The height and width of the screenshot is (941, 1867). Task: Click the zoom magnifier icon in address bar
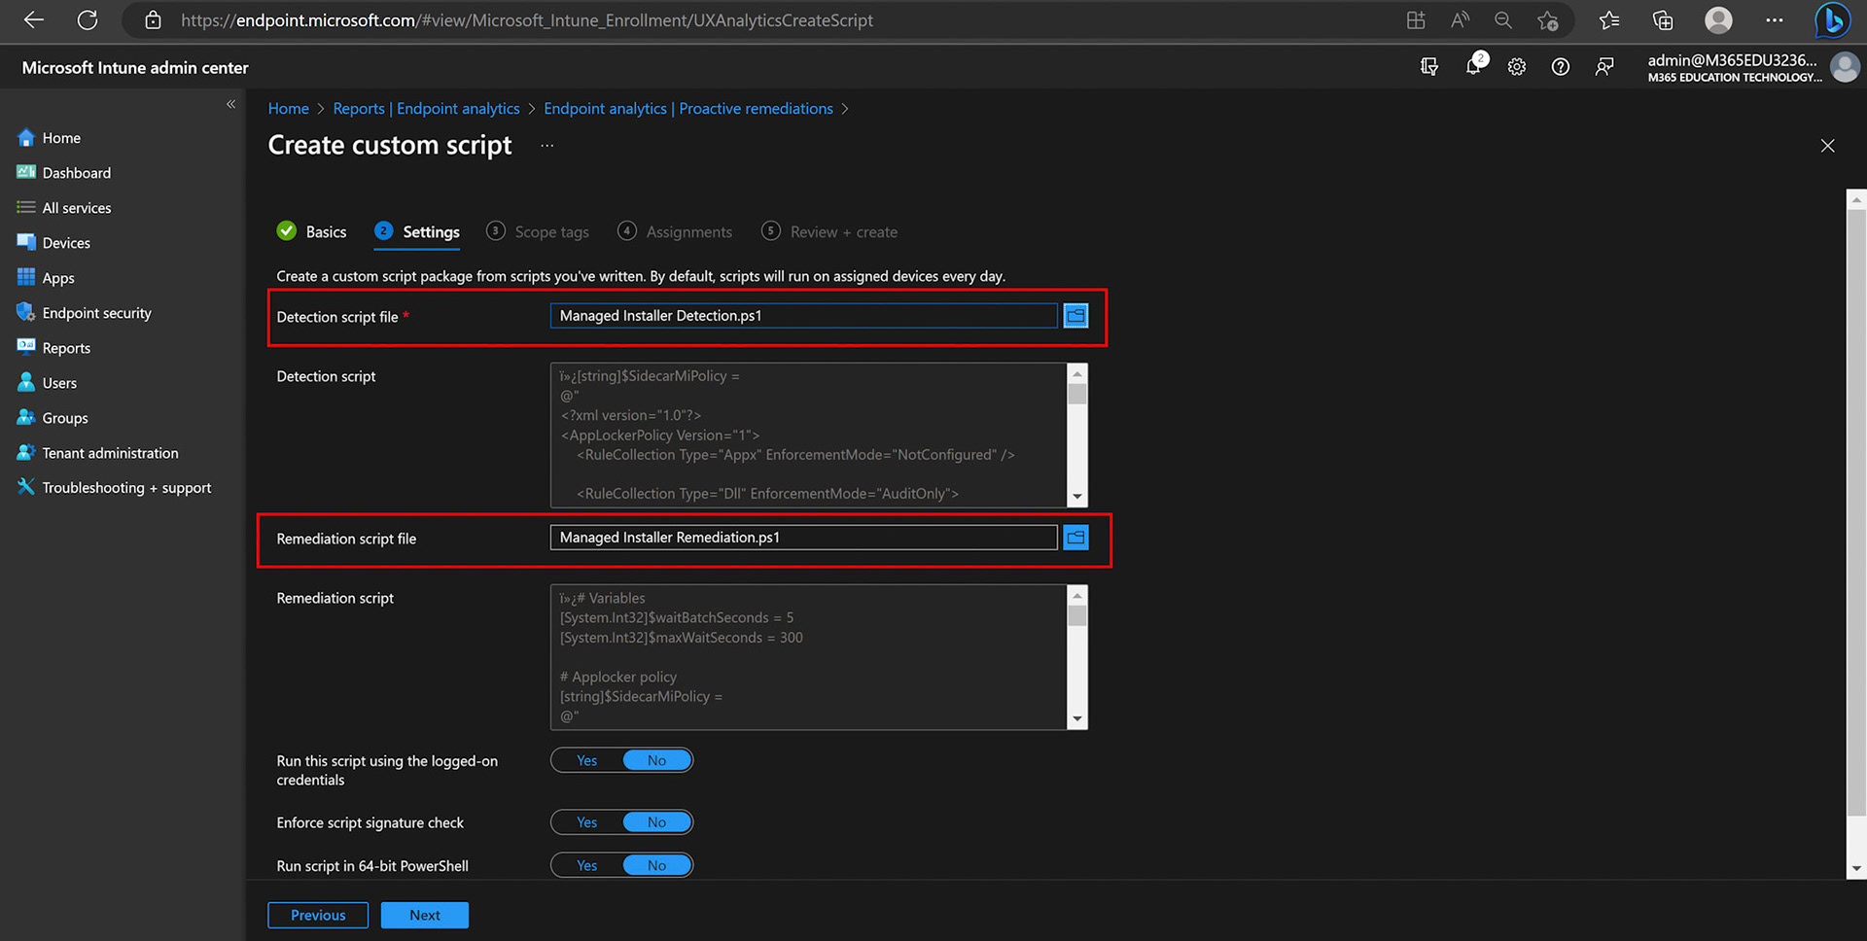tap(1503, 19)
